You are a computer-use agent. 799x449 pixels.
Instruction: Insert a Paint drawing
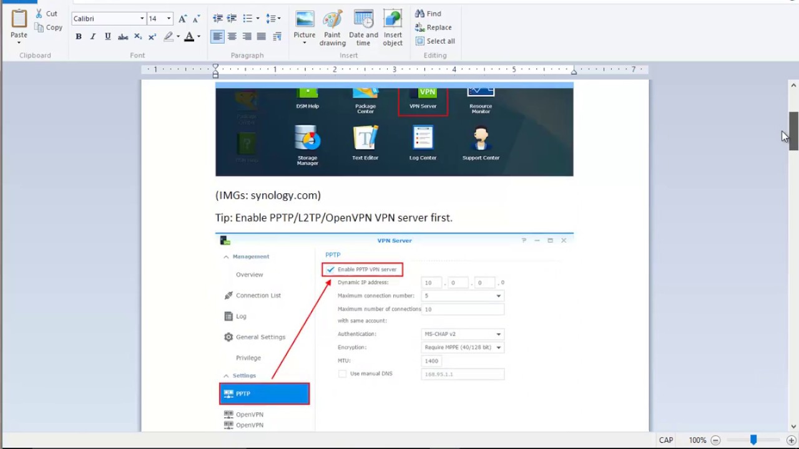pos(332,28)
